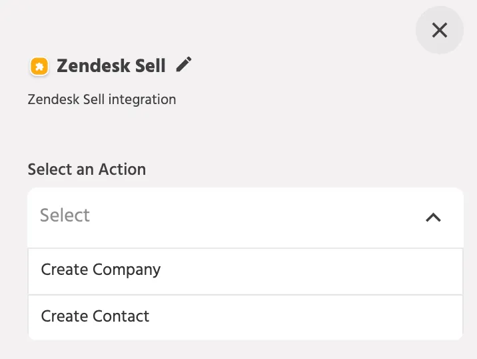Dismiss the dialog using the round X button
This screenshot has height=359, width=477.
coord(440,30)
